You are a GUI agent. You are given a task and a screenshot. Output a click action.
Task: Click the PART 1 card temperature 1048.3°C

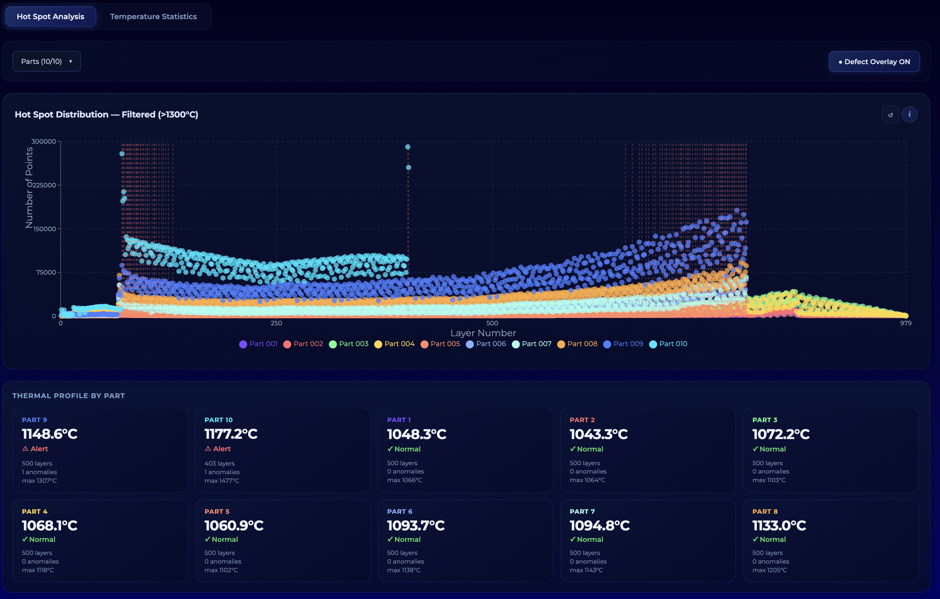click(x=417, y=434)
